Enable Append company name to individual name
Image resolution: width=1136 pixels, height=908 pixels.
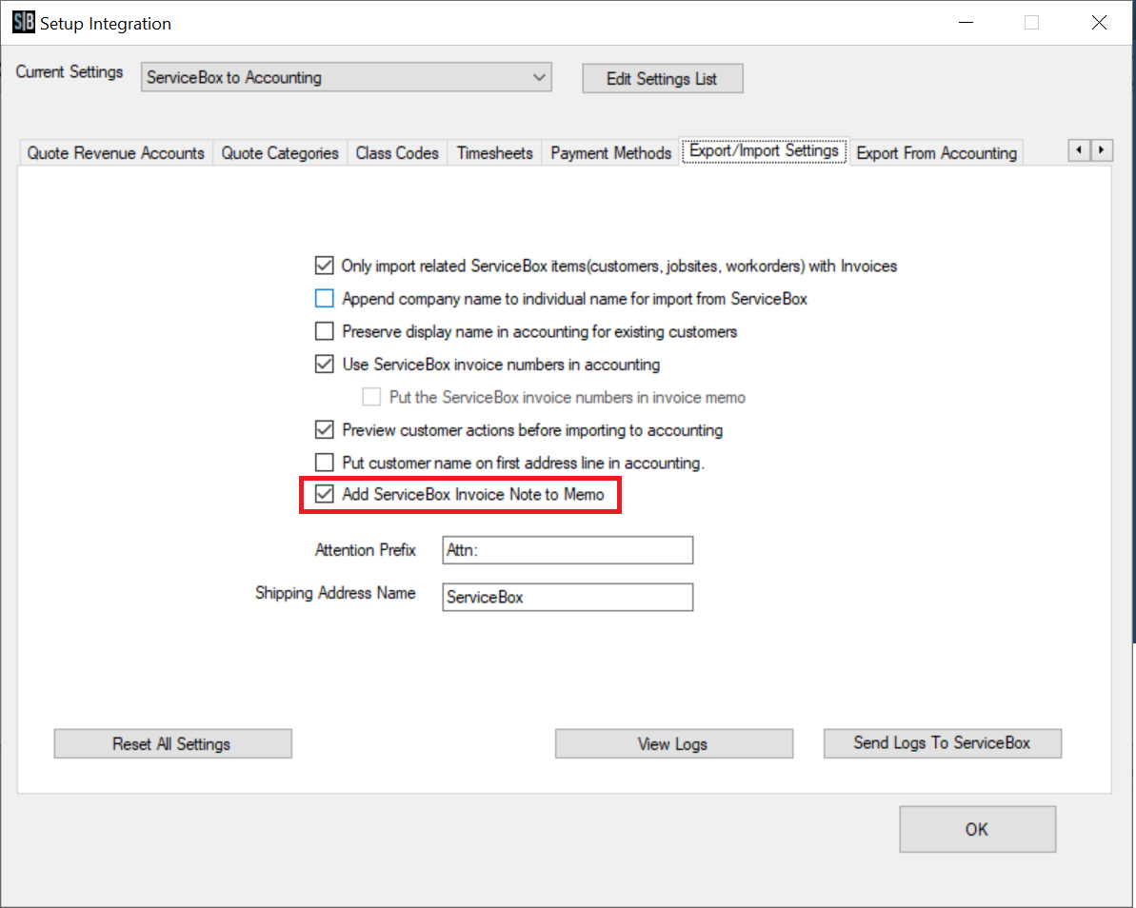324,298
